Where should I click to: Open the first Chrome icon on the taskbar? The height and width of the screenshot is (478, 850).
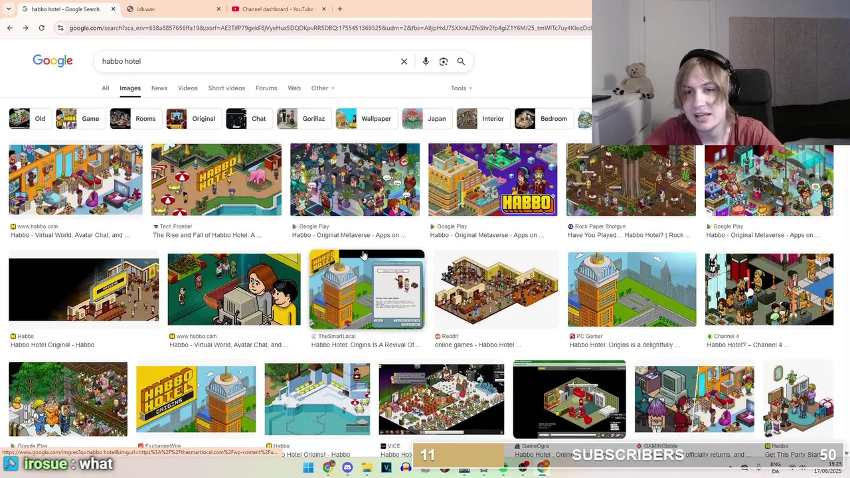[327, 468]
